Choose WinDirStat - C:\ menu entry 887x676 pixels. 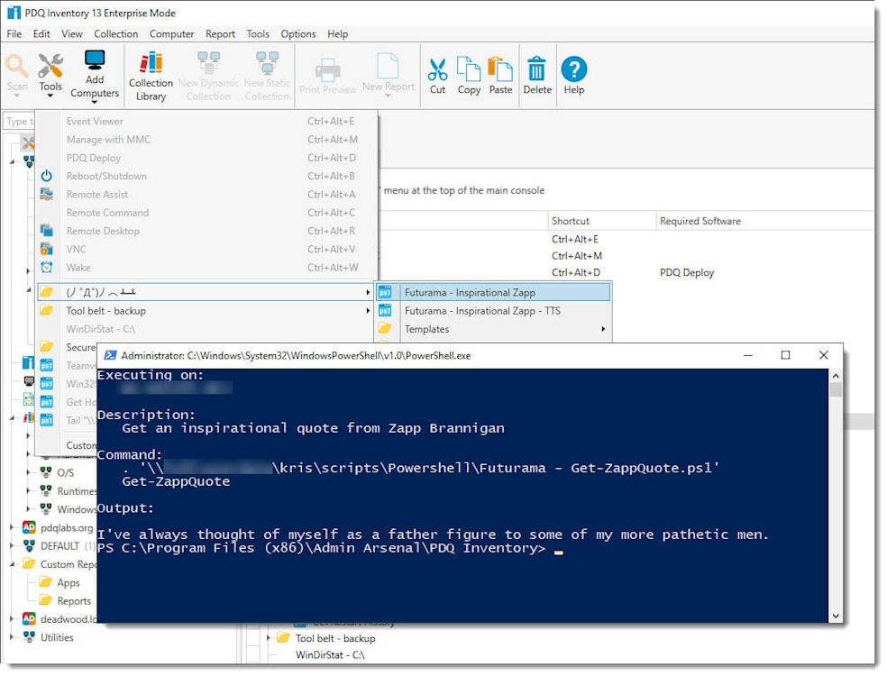pos(206,329)
